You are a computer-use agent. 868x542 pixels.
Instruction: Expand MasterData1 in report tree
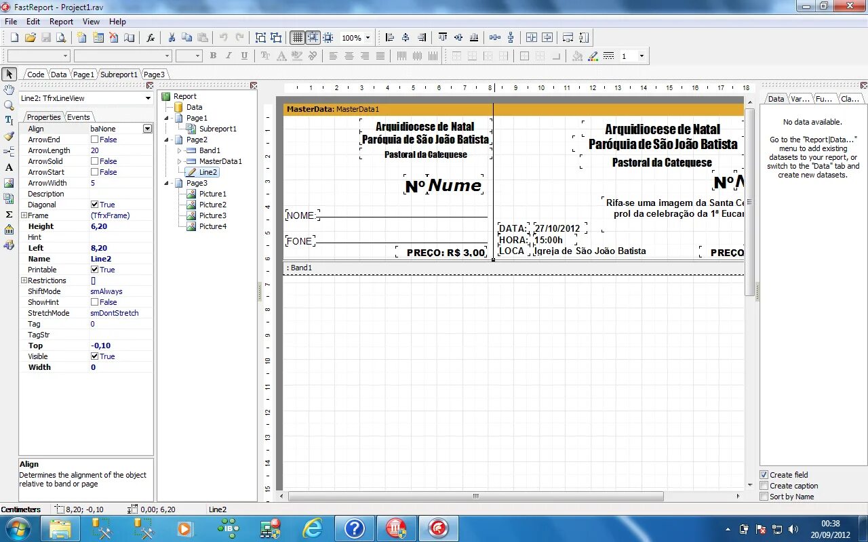(180, 161)
